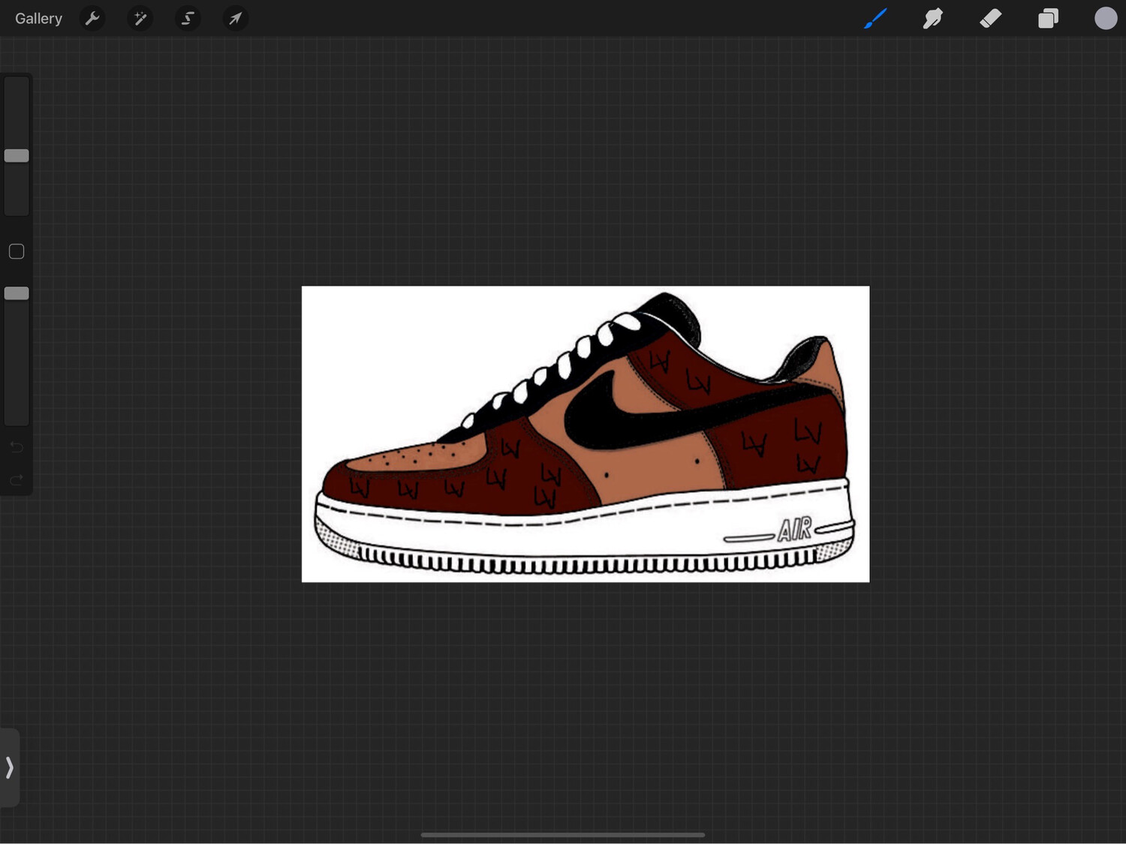Image resolution: width=1126 pixels, height=844 pixels.
Task: Return to the Gallery
Action: point(38,18)
